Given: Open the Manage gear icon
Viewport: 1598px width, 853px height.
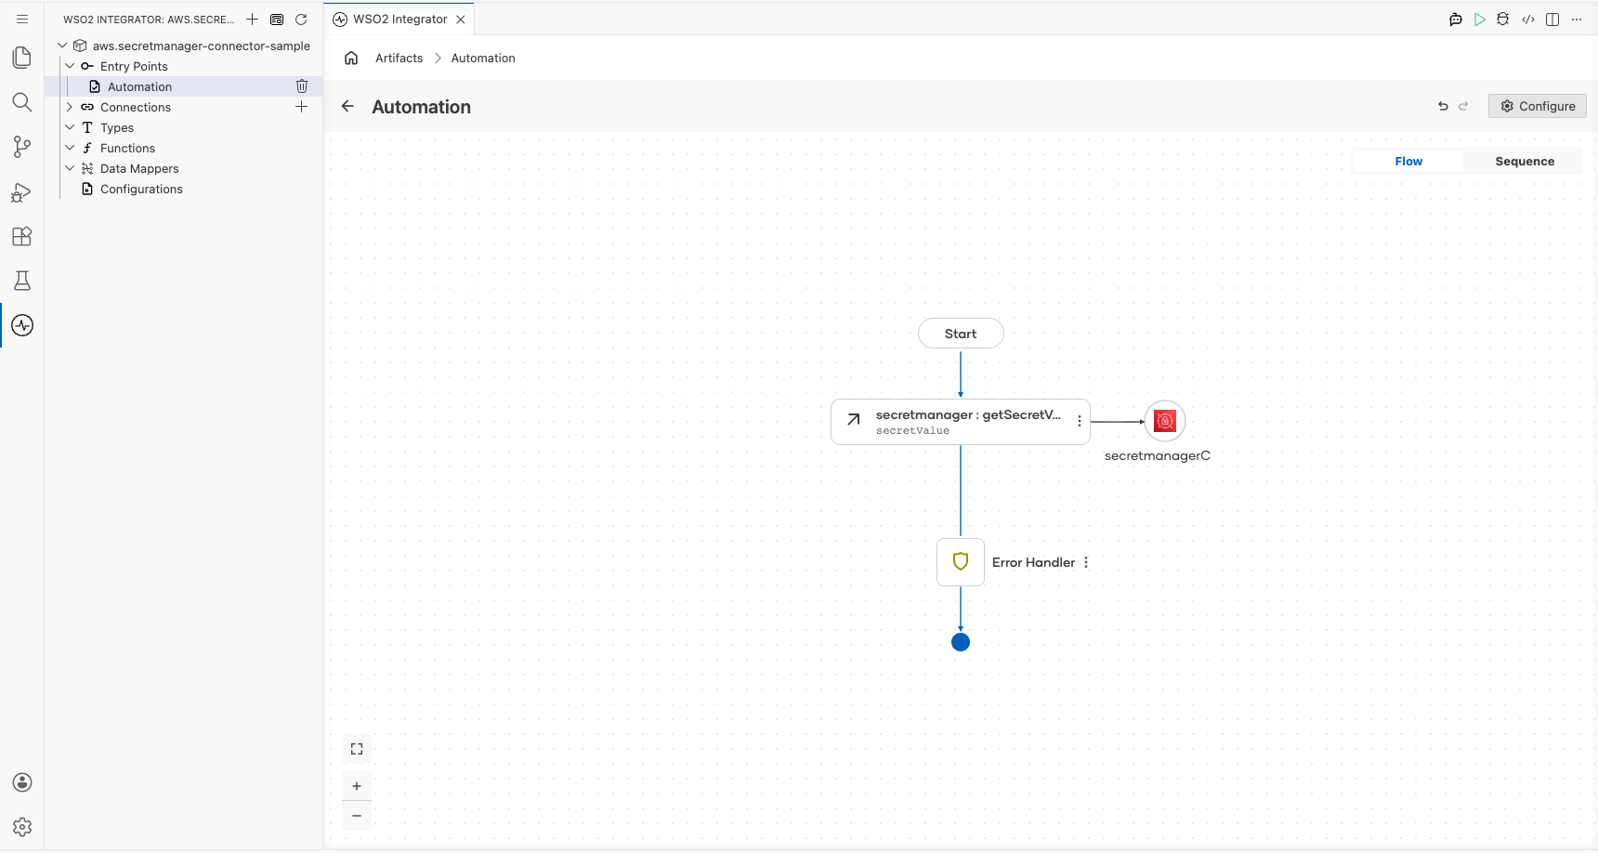Looking at the screenshot, I should 22,827.
